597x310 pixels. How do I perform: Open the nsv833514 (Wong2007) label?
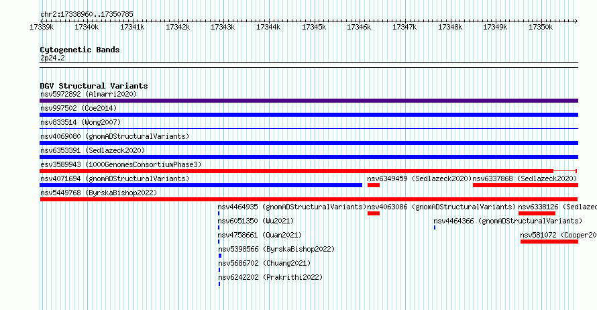click(80, 122)
